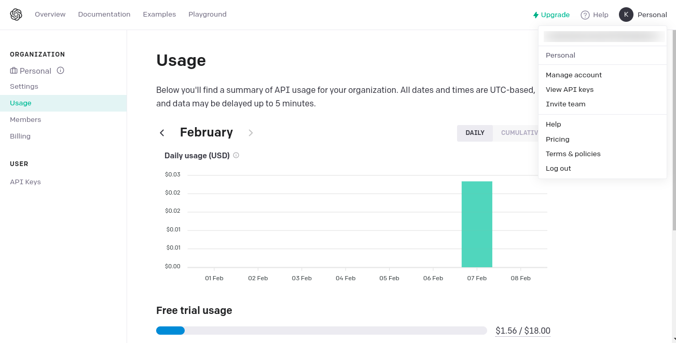This screenshot has width=676, height=343.
Task: Click the OpenAI logo icon
Action: (x=16, y=15)
